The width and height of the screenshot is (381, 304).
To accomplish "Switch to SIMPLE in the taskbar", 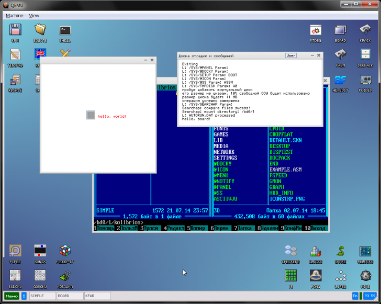I will (42, 296).
